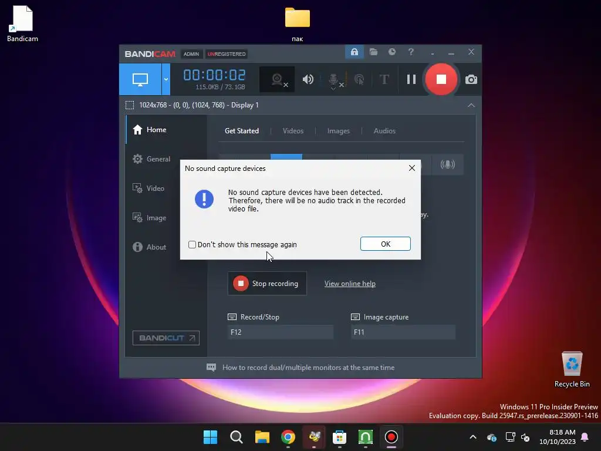This screenshot has height=451, width=601.
Task: Open the green headphones taskbar app
Action: pos(365,437)
